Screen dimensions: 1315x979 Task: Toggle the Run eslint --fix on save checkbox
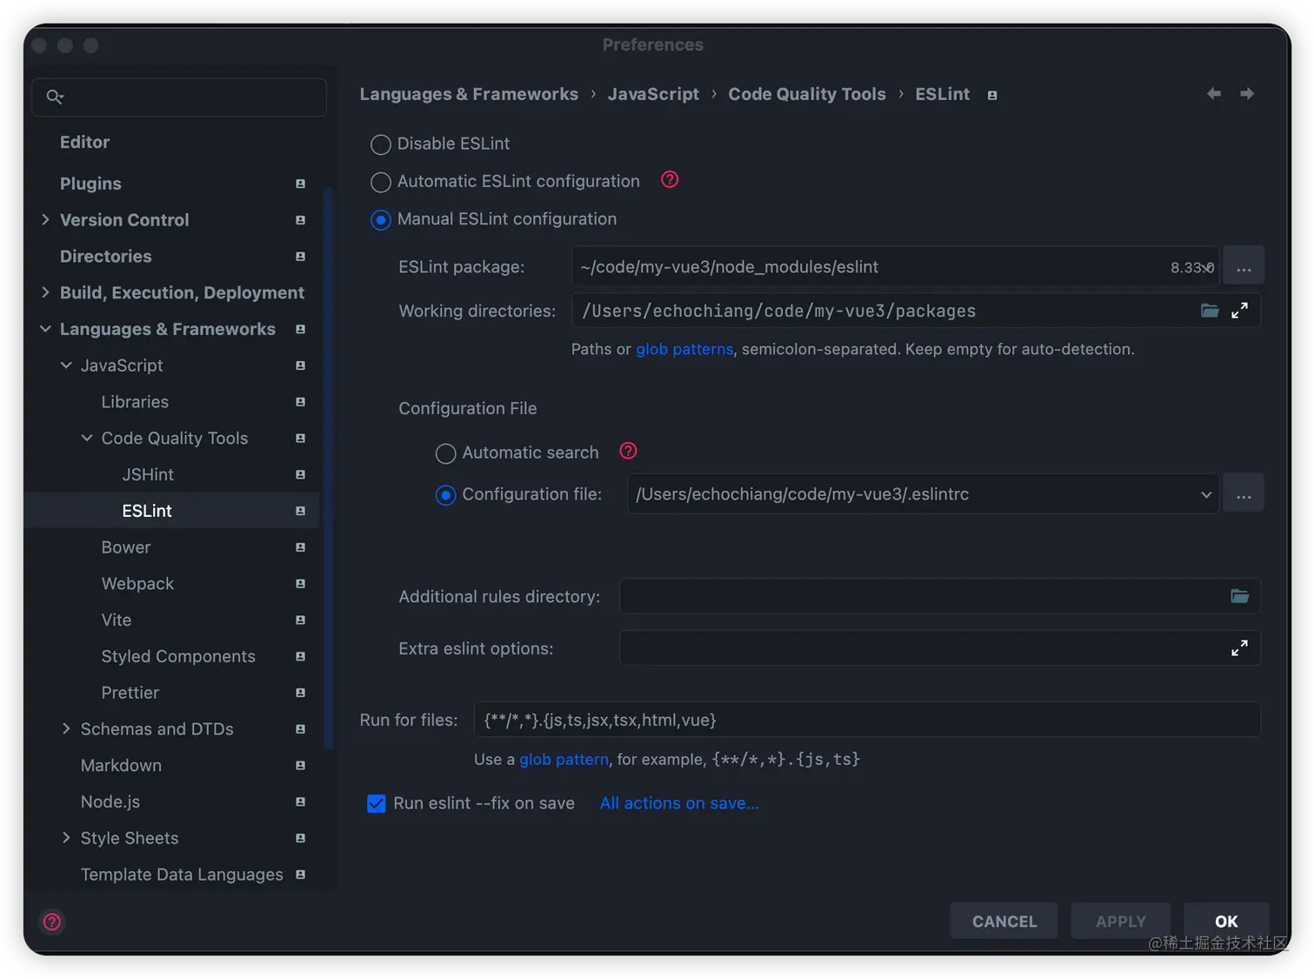(377, 803)
